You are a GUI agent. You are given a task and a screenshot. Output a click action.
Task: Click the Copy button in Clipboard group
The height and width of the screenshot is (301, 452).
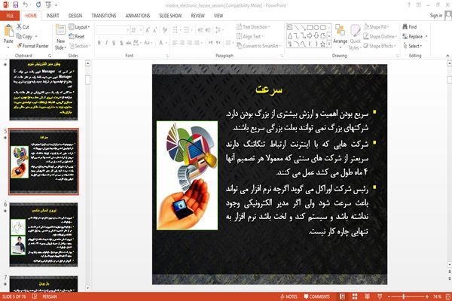[x=25, y=37]
